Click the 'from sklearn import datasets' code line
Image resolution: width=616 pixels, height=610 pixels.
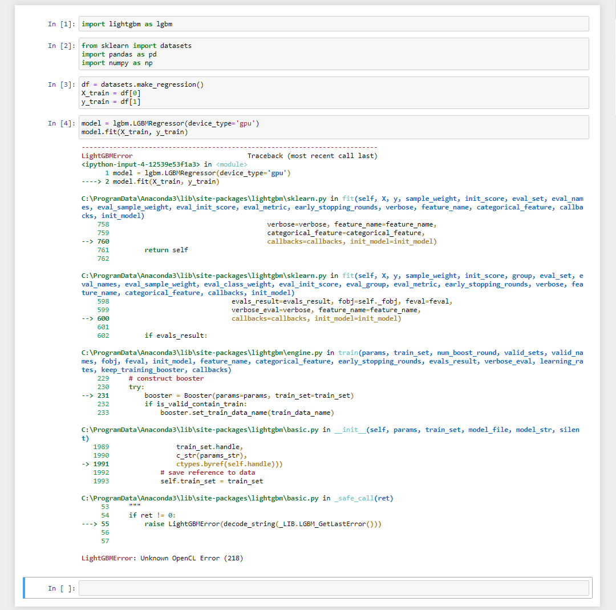127,45
